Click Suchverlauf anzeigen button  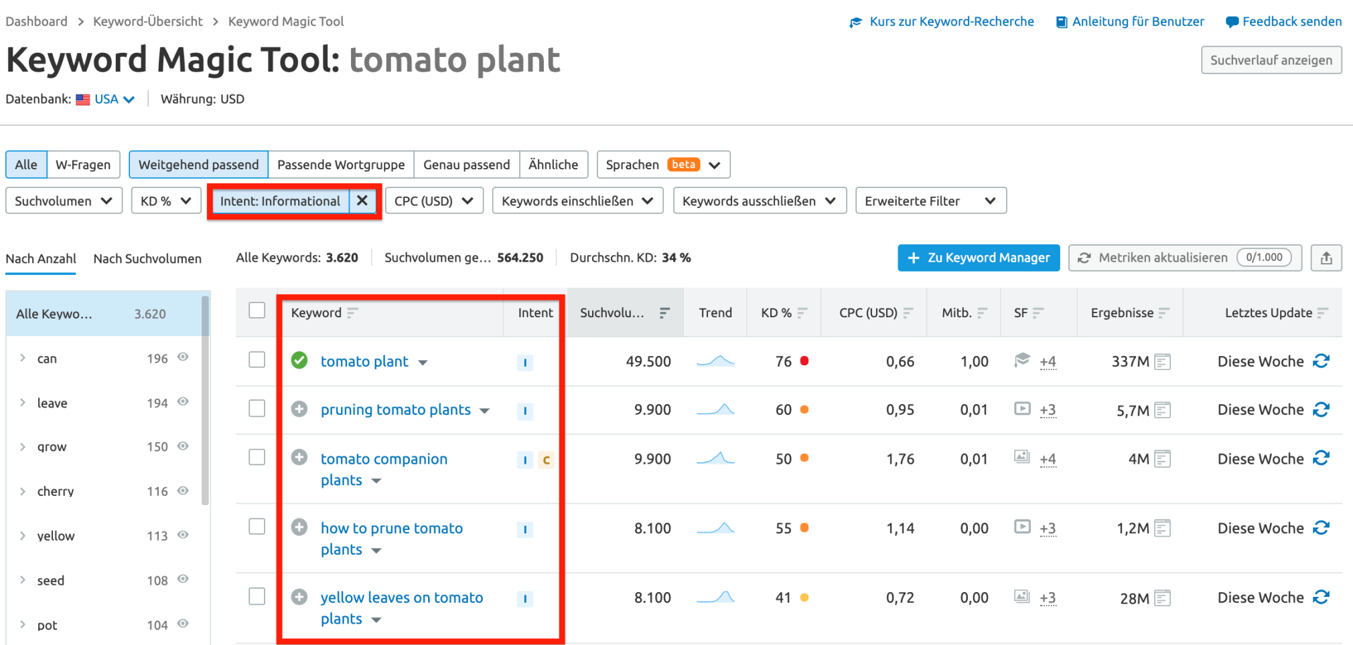coord(1271,60)
